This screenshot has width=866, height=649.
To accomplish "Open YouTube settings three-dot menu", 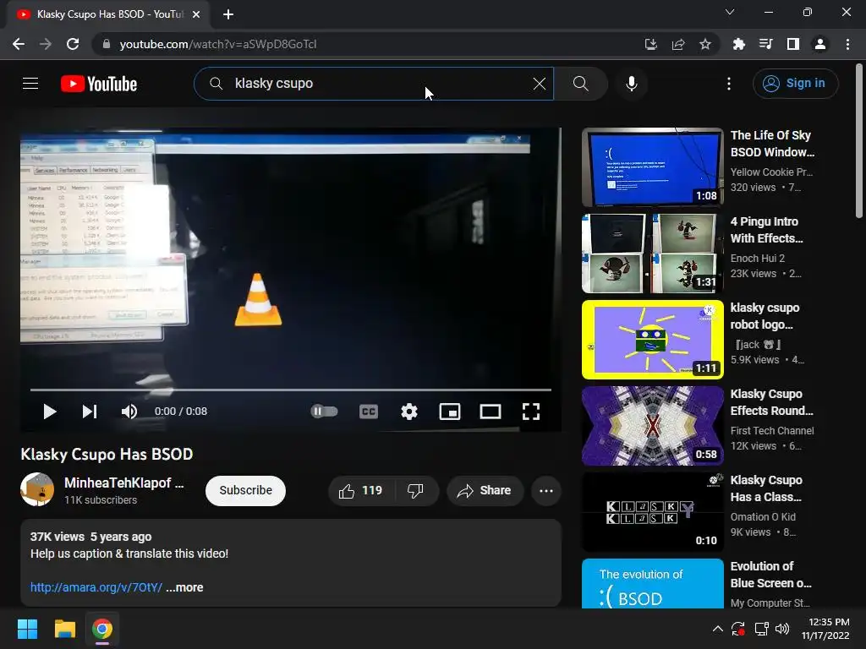I will tap(729, 84).
